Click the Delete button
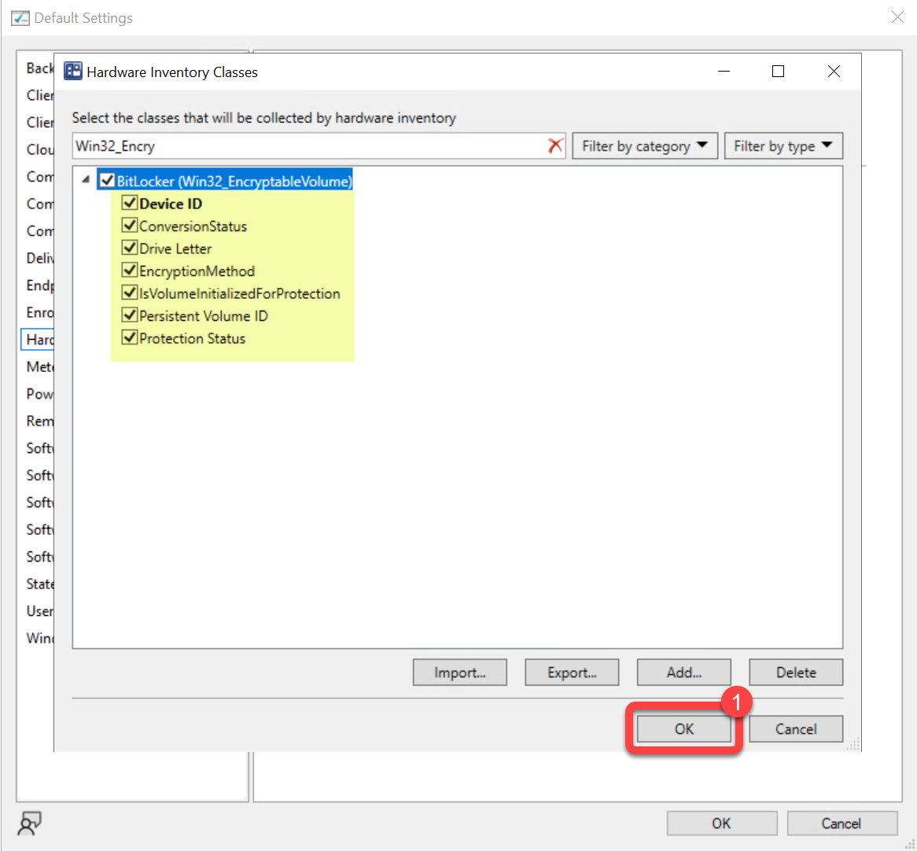The width and height of the screenshot is (917, 851). click(796, 672)
